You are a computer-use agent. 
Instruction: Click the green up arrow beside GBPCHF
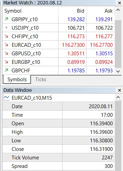point(6,70)
